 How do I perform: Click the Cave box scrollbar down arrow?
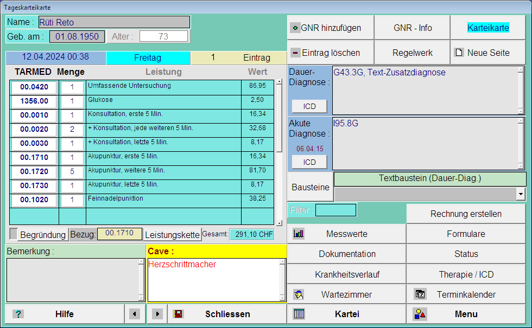282,298
